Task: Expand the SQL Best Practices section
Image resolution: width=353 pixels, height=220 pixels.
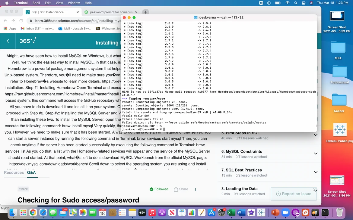Action: [x=316, y=172]
